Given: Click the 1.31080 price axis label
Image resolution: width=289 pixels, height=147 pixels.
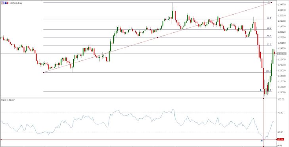Looking at the screenshot, I should (x=282, y=21).
